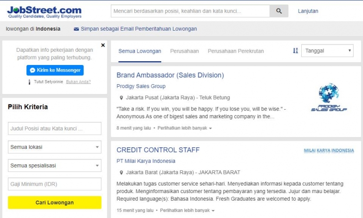
Task: Open the Prodigy Sales Group logo
Action: [x=329, y=97]
